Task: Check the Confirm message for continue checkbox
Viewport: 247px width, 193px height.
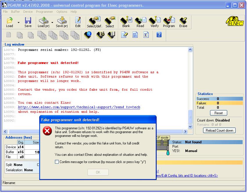Action: 57,162
